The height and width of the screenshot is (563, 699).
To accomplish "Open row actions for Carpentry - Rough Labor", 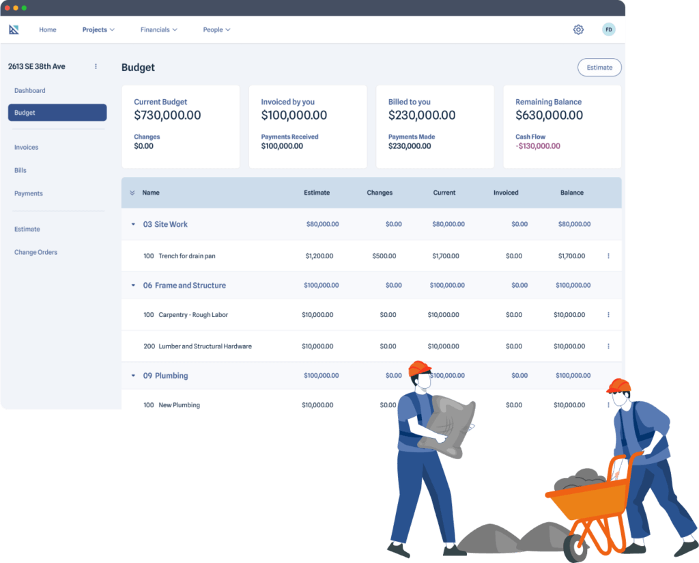I will [608, 314].
